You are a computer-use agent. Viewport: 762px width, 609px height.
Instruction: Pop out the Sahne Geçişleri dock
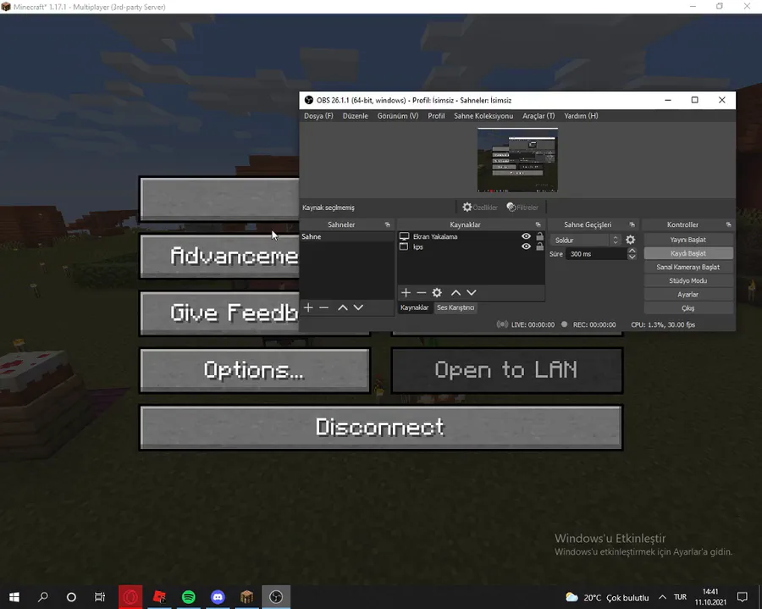click(632, 224)
